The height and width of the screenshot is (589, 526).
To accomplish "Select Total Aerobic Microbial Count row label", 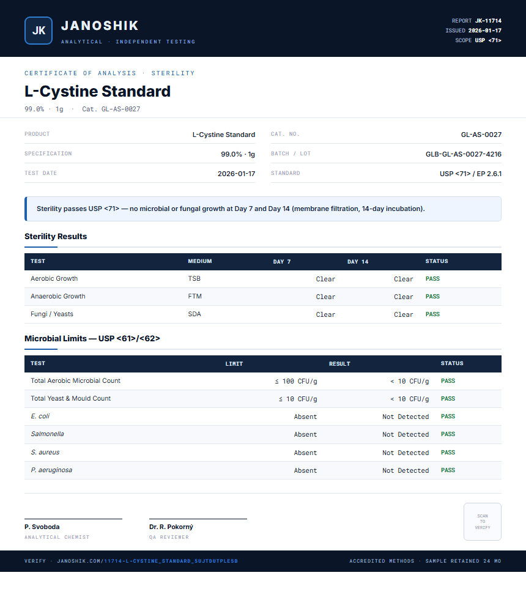I will (x=75, y=380).
